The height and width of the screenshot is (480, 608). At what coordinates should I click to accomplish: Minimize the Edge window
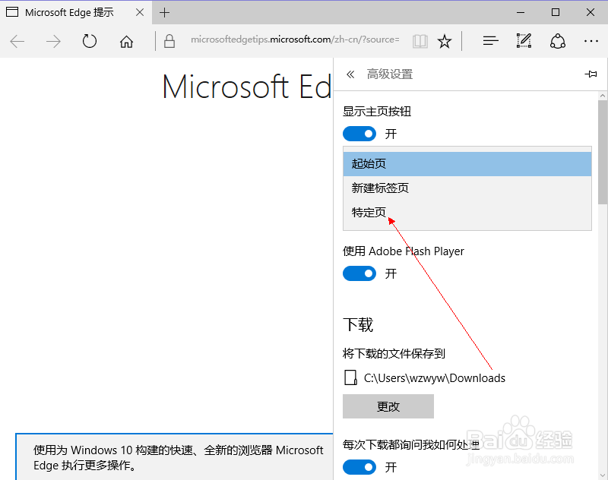521,12
